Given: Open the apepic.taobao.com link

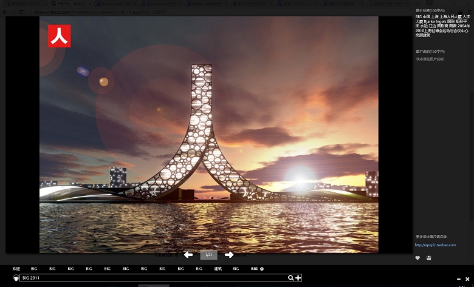Looking at the screenshot, I should pos(435,245).
